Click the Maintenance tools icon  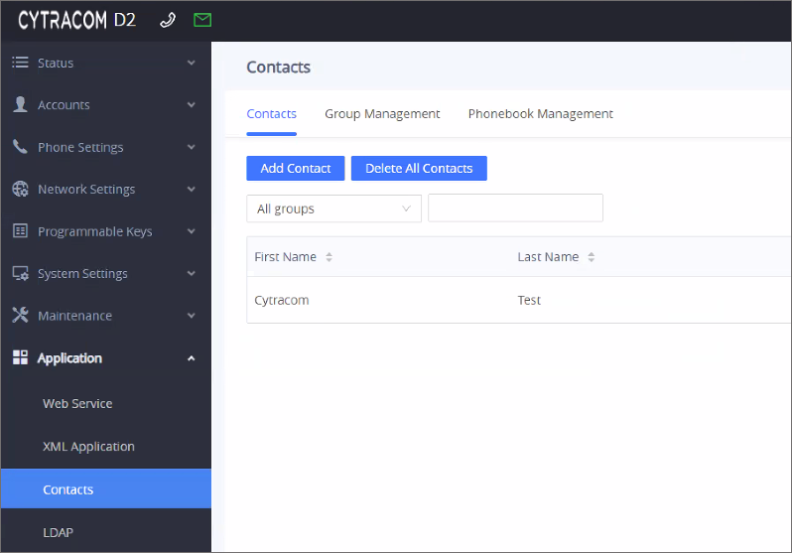(20, 316)
